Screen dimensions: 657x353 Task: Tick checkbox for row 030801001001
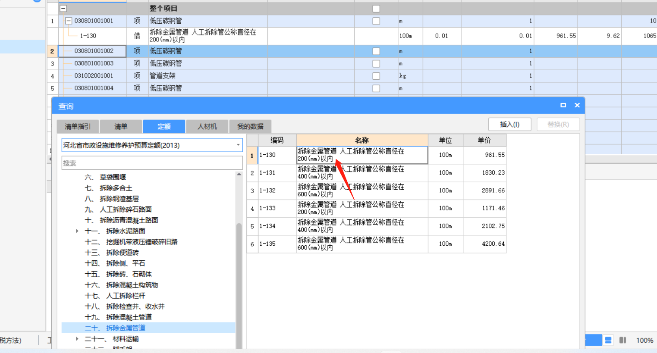(376, 21)
